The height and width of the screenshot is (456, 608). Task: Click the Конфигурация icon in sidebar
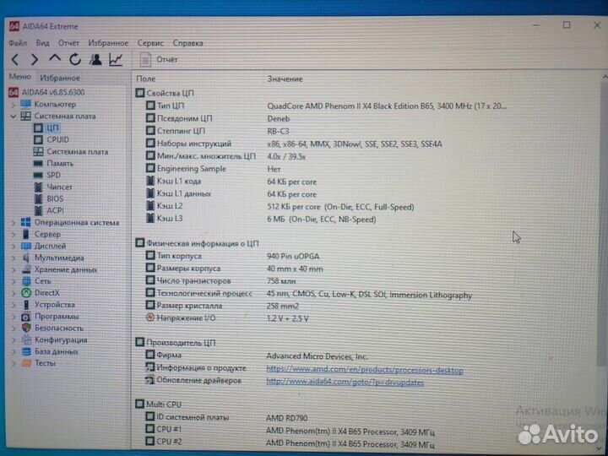(x=26, y=340)
